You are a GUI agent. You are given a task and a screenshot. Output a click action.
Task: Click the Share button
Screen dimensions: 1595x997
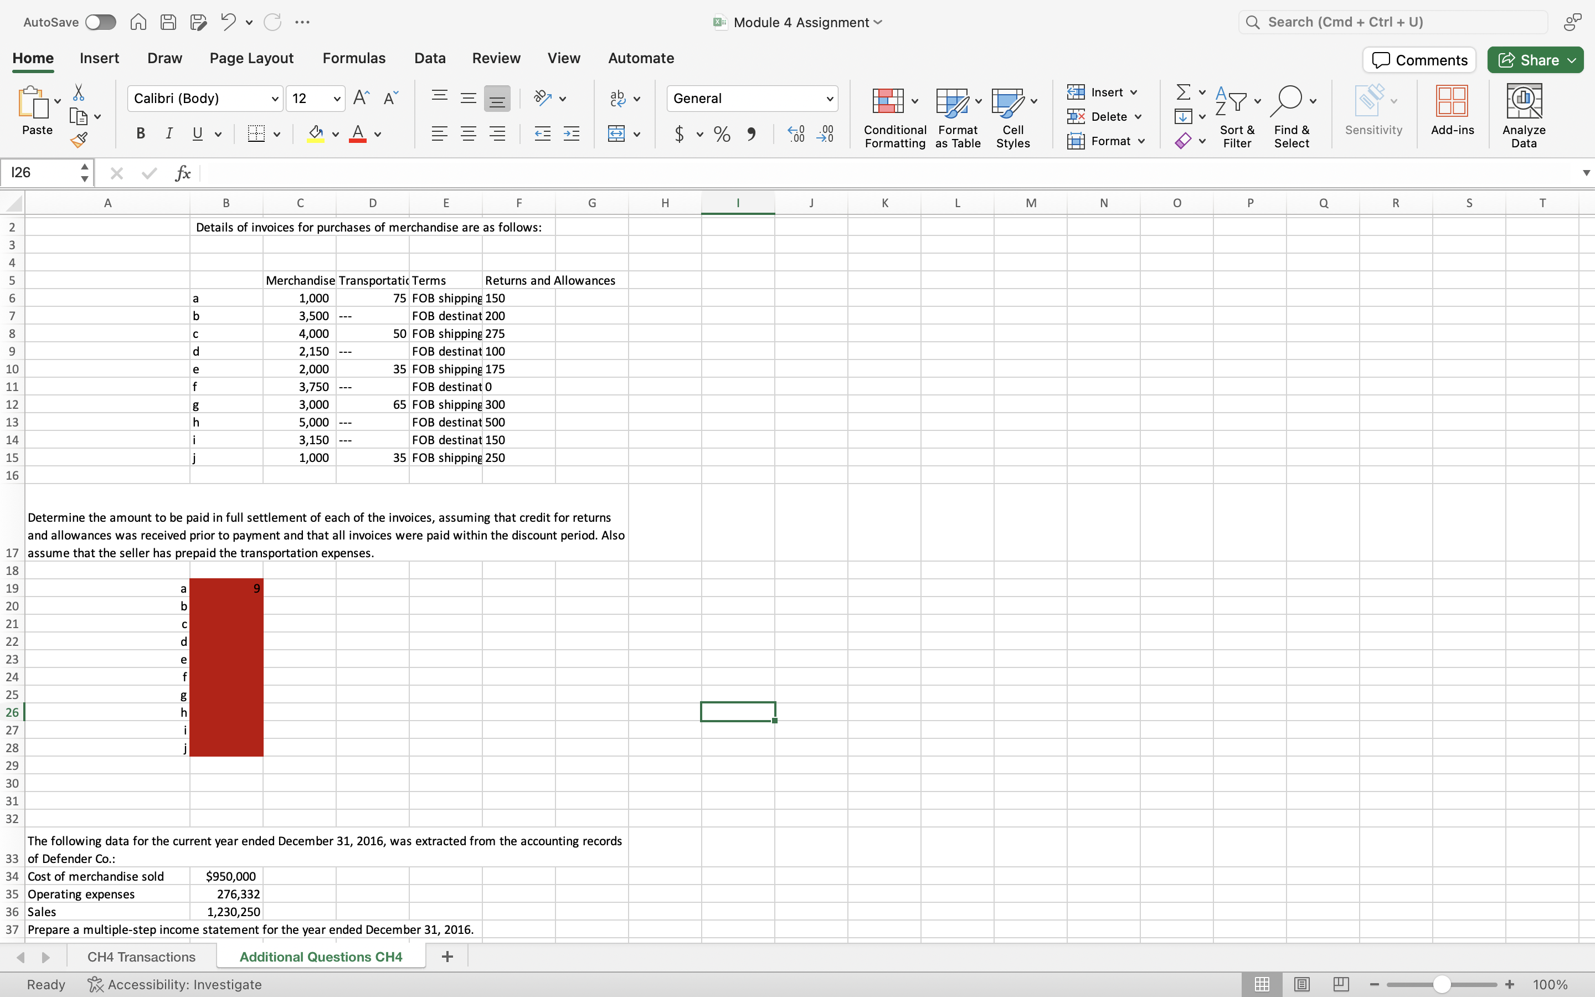[1535, 59]
